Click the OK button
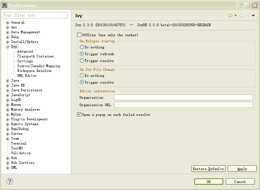260x190 pixels. pyautogui.click(x=208, y=182)
